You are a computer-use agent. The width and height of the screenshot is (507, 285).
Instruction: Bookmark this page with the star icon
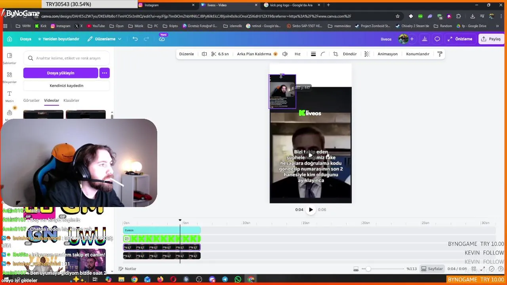click(398, 16)
